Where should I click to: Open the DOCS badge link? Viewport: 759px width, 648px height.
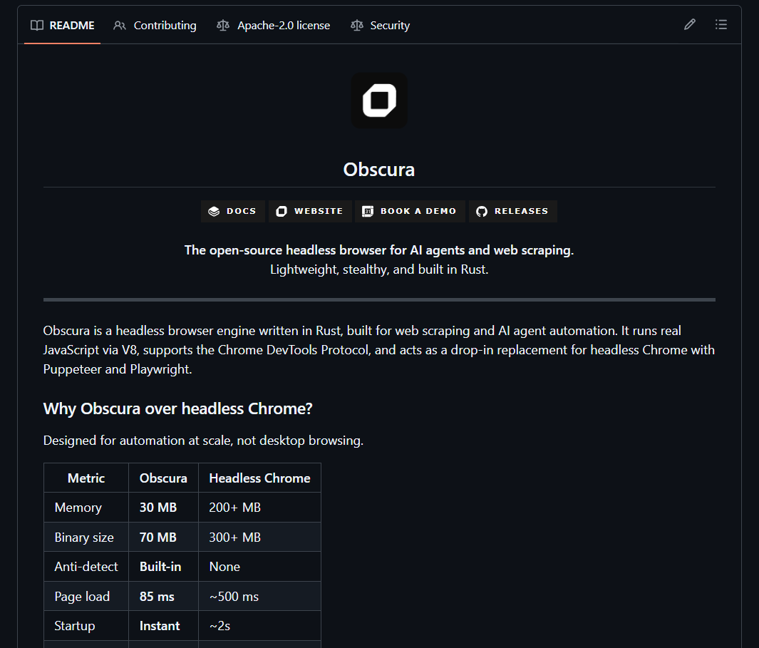point(233,211)
